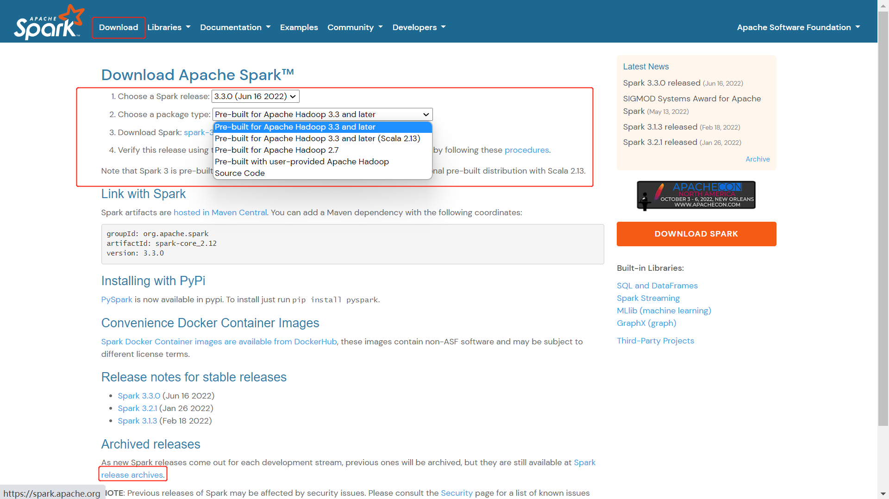Open the news Archive link
Viewport: 889px width, 499px height.
(758, 159)
